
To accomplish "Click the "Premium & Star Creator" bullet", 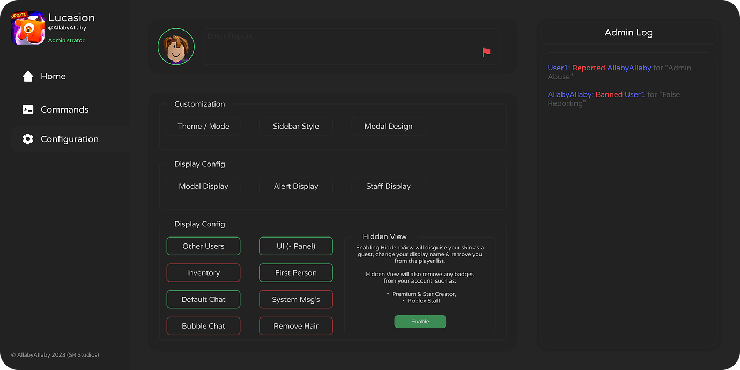I will coord(421,294).
